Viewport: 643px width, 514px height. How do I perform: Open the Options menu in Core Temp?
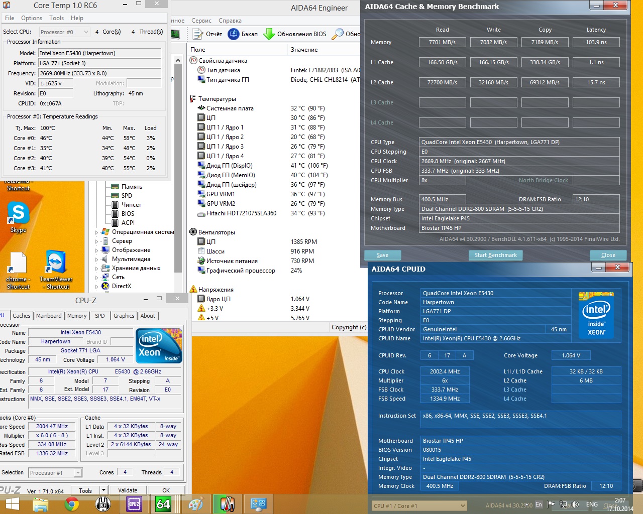(32, 18)
